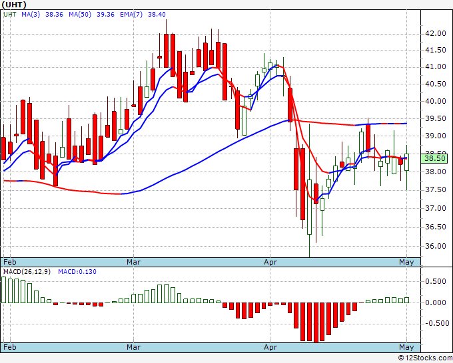Click the MACD(26,12,9) indicator label
Image resolution: width=453 pixels, height=363 pixels.
tap(27, 272)
